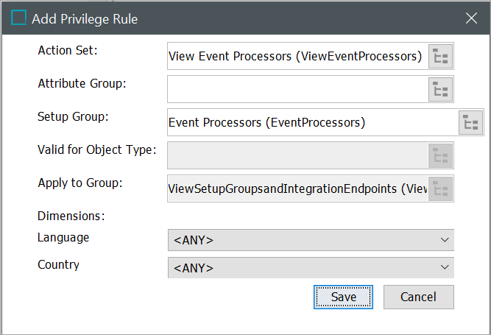Open the Action Set browse tree icon
The width and height of the screenshot is (491, 335).
point(441,56)
